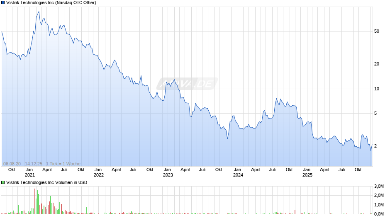Click the price axis value 20
390x218 pixels.
pos(377,64)
